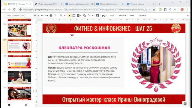Open the Макет layout dropdown

(x=122, y=16)
